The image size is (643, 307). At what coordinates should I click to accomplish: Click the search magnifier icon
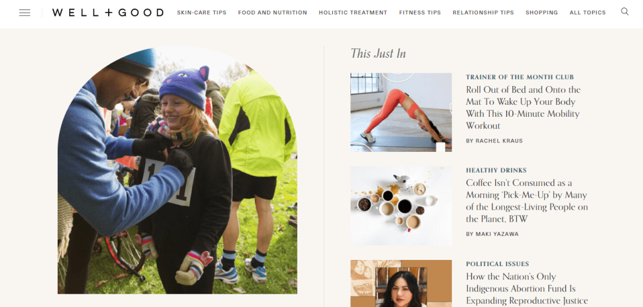pyautogui.click(x=625, y=11)
